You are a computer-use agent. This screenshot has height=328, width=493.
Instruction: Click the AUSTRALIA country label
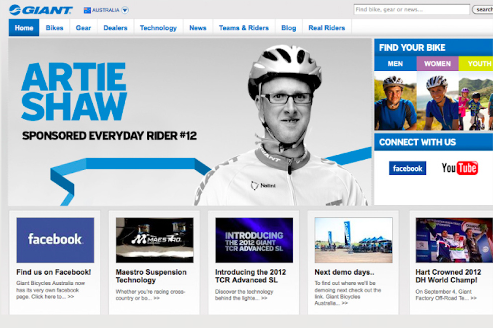(106, 10)
